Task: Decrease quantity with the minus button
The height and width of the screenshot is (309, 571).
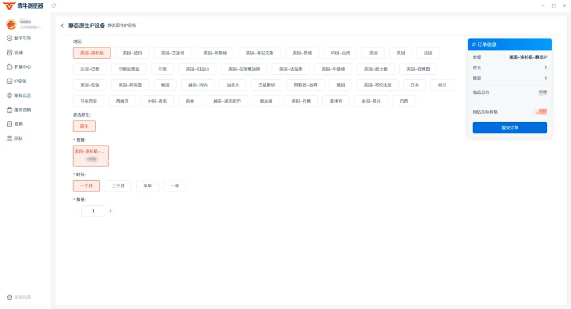Action: 76,211
